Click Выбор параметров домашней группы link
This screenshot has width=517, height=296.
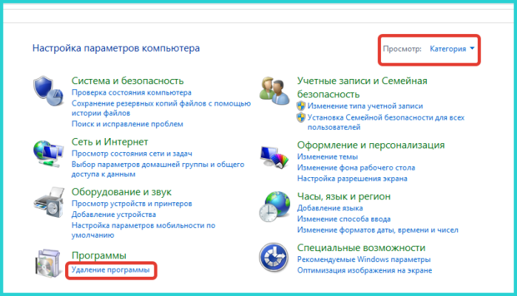tap(158, 169)
